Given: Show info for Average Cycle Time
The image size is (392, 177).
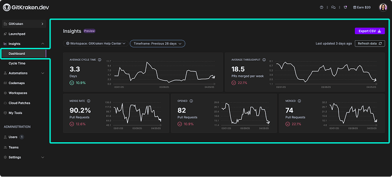Looking at the screenshot, I should pos(99,60).
